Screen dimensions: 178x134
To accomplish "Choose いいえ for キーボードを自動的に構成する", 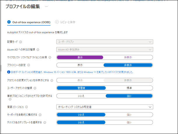I will (x=81, y=115).
